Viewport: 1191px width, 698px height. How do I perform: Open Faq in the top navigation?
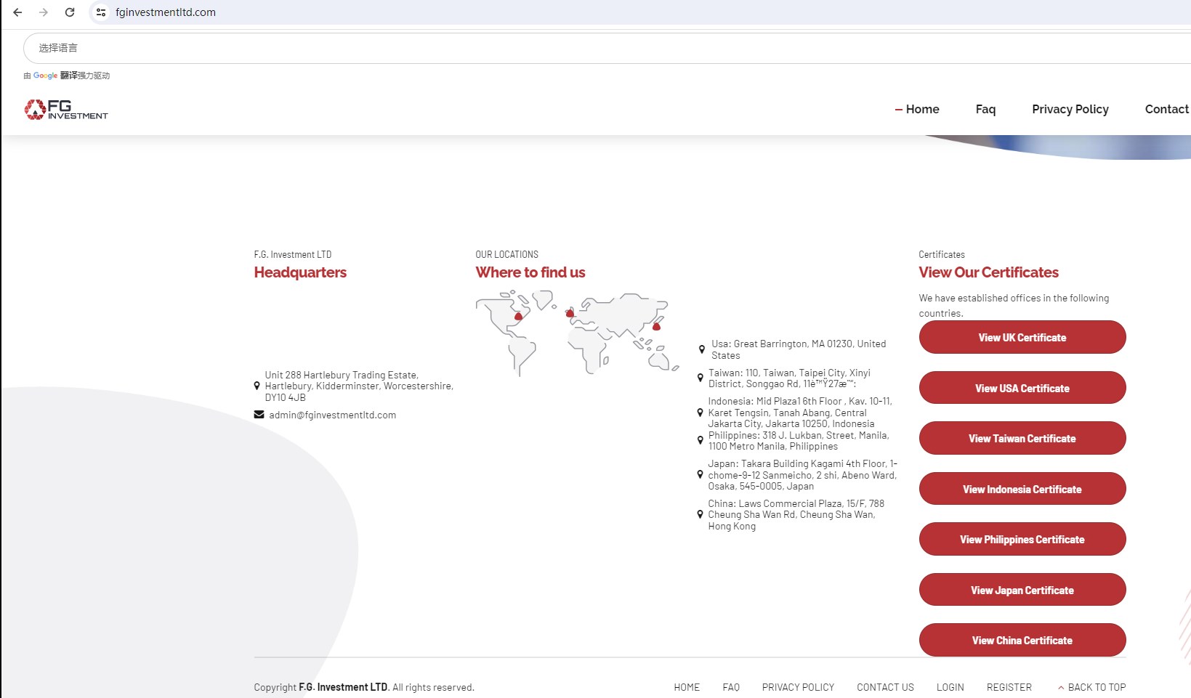(x=985, y=110)
